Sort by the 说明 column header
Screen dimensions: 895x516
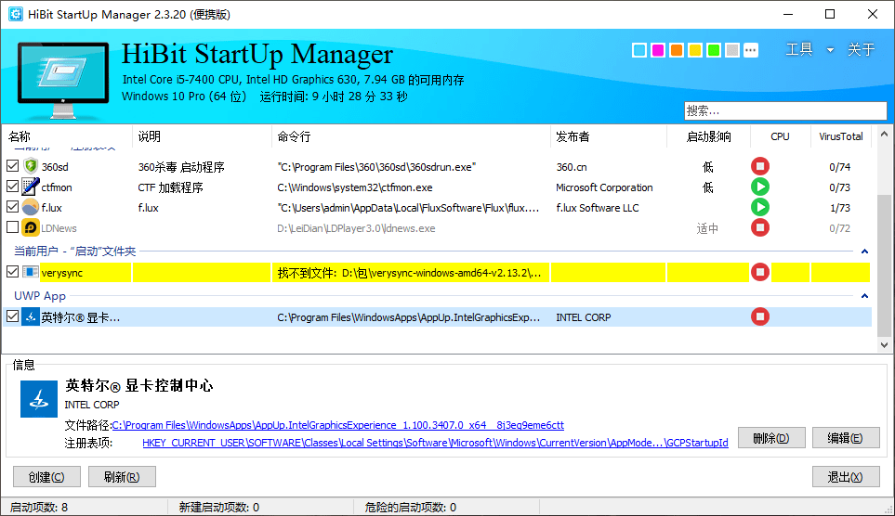(x=202, y=136)
